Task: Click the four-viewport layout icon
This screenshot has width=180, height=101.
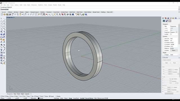Action: 44,14
